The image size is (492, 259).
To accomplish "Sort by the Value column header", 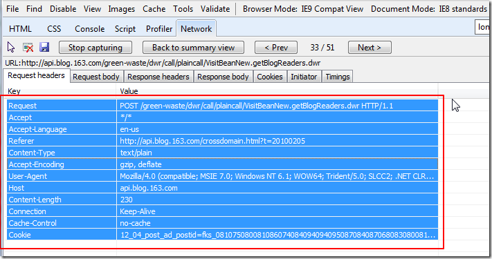I will [x=277, y=91].
